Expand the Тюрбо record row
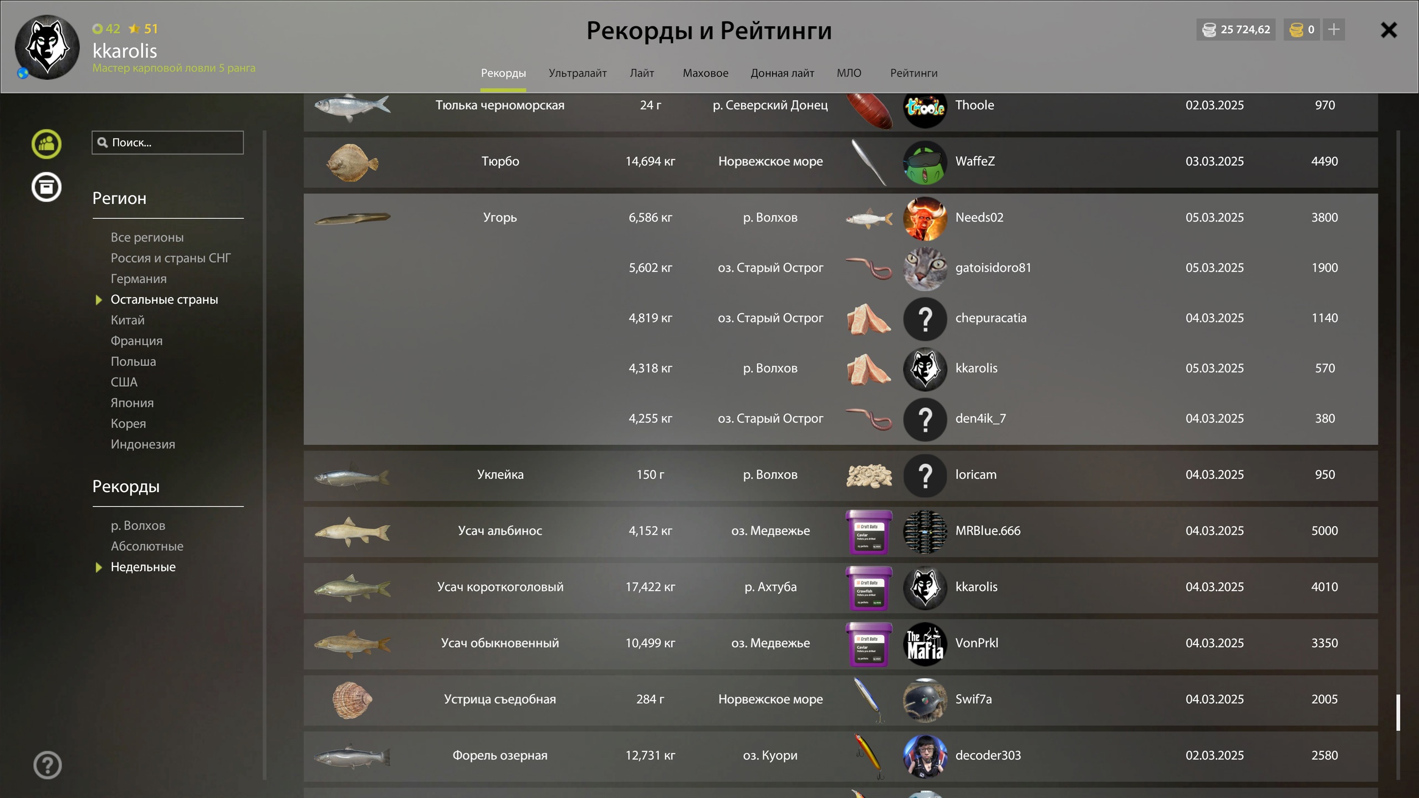1419x798 pixels. pos(840,162)
